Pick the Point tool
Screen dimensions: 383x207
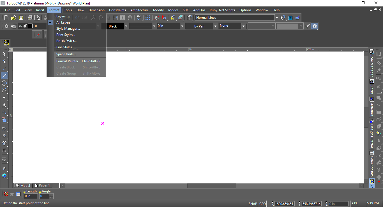pyautogui.click(x=4, y=98)
